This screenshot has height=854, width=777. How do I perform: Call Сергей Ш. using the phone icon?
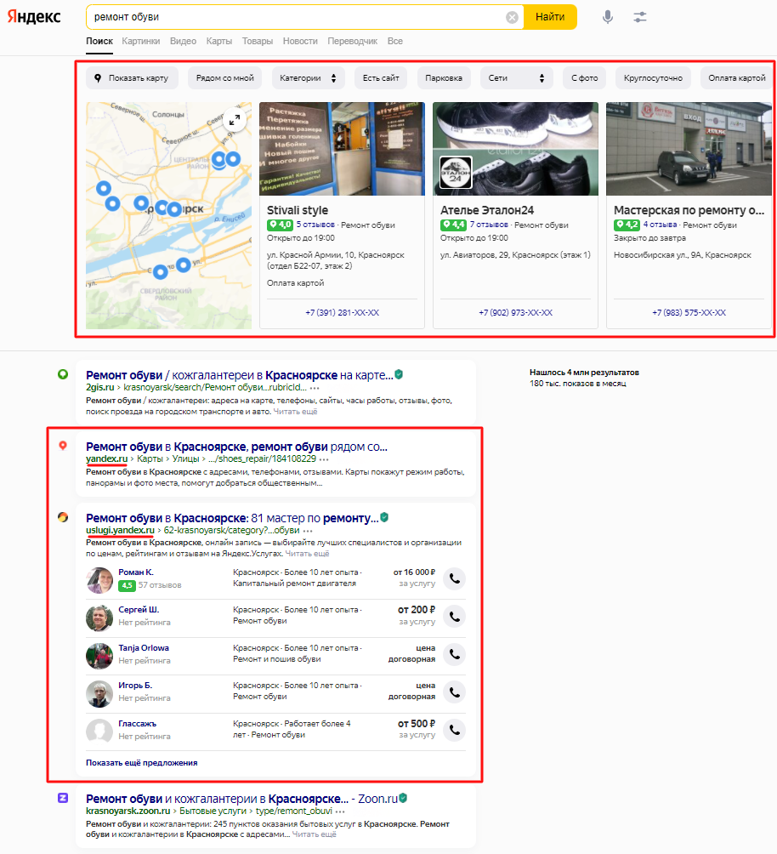pos(455,617)
